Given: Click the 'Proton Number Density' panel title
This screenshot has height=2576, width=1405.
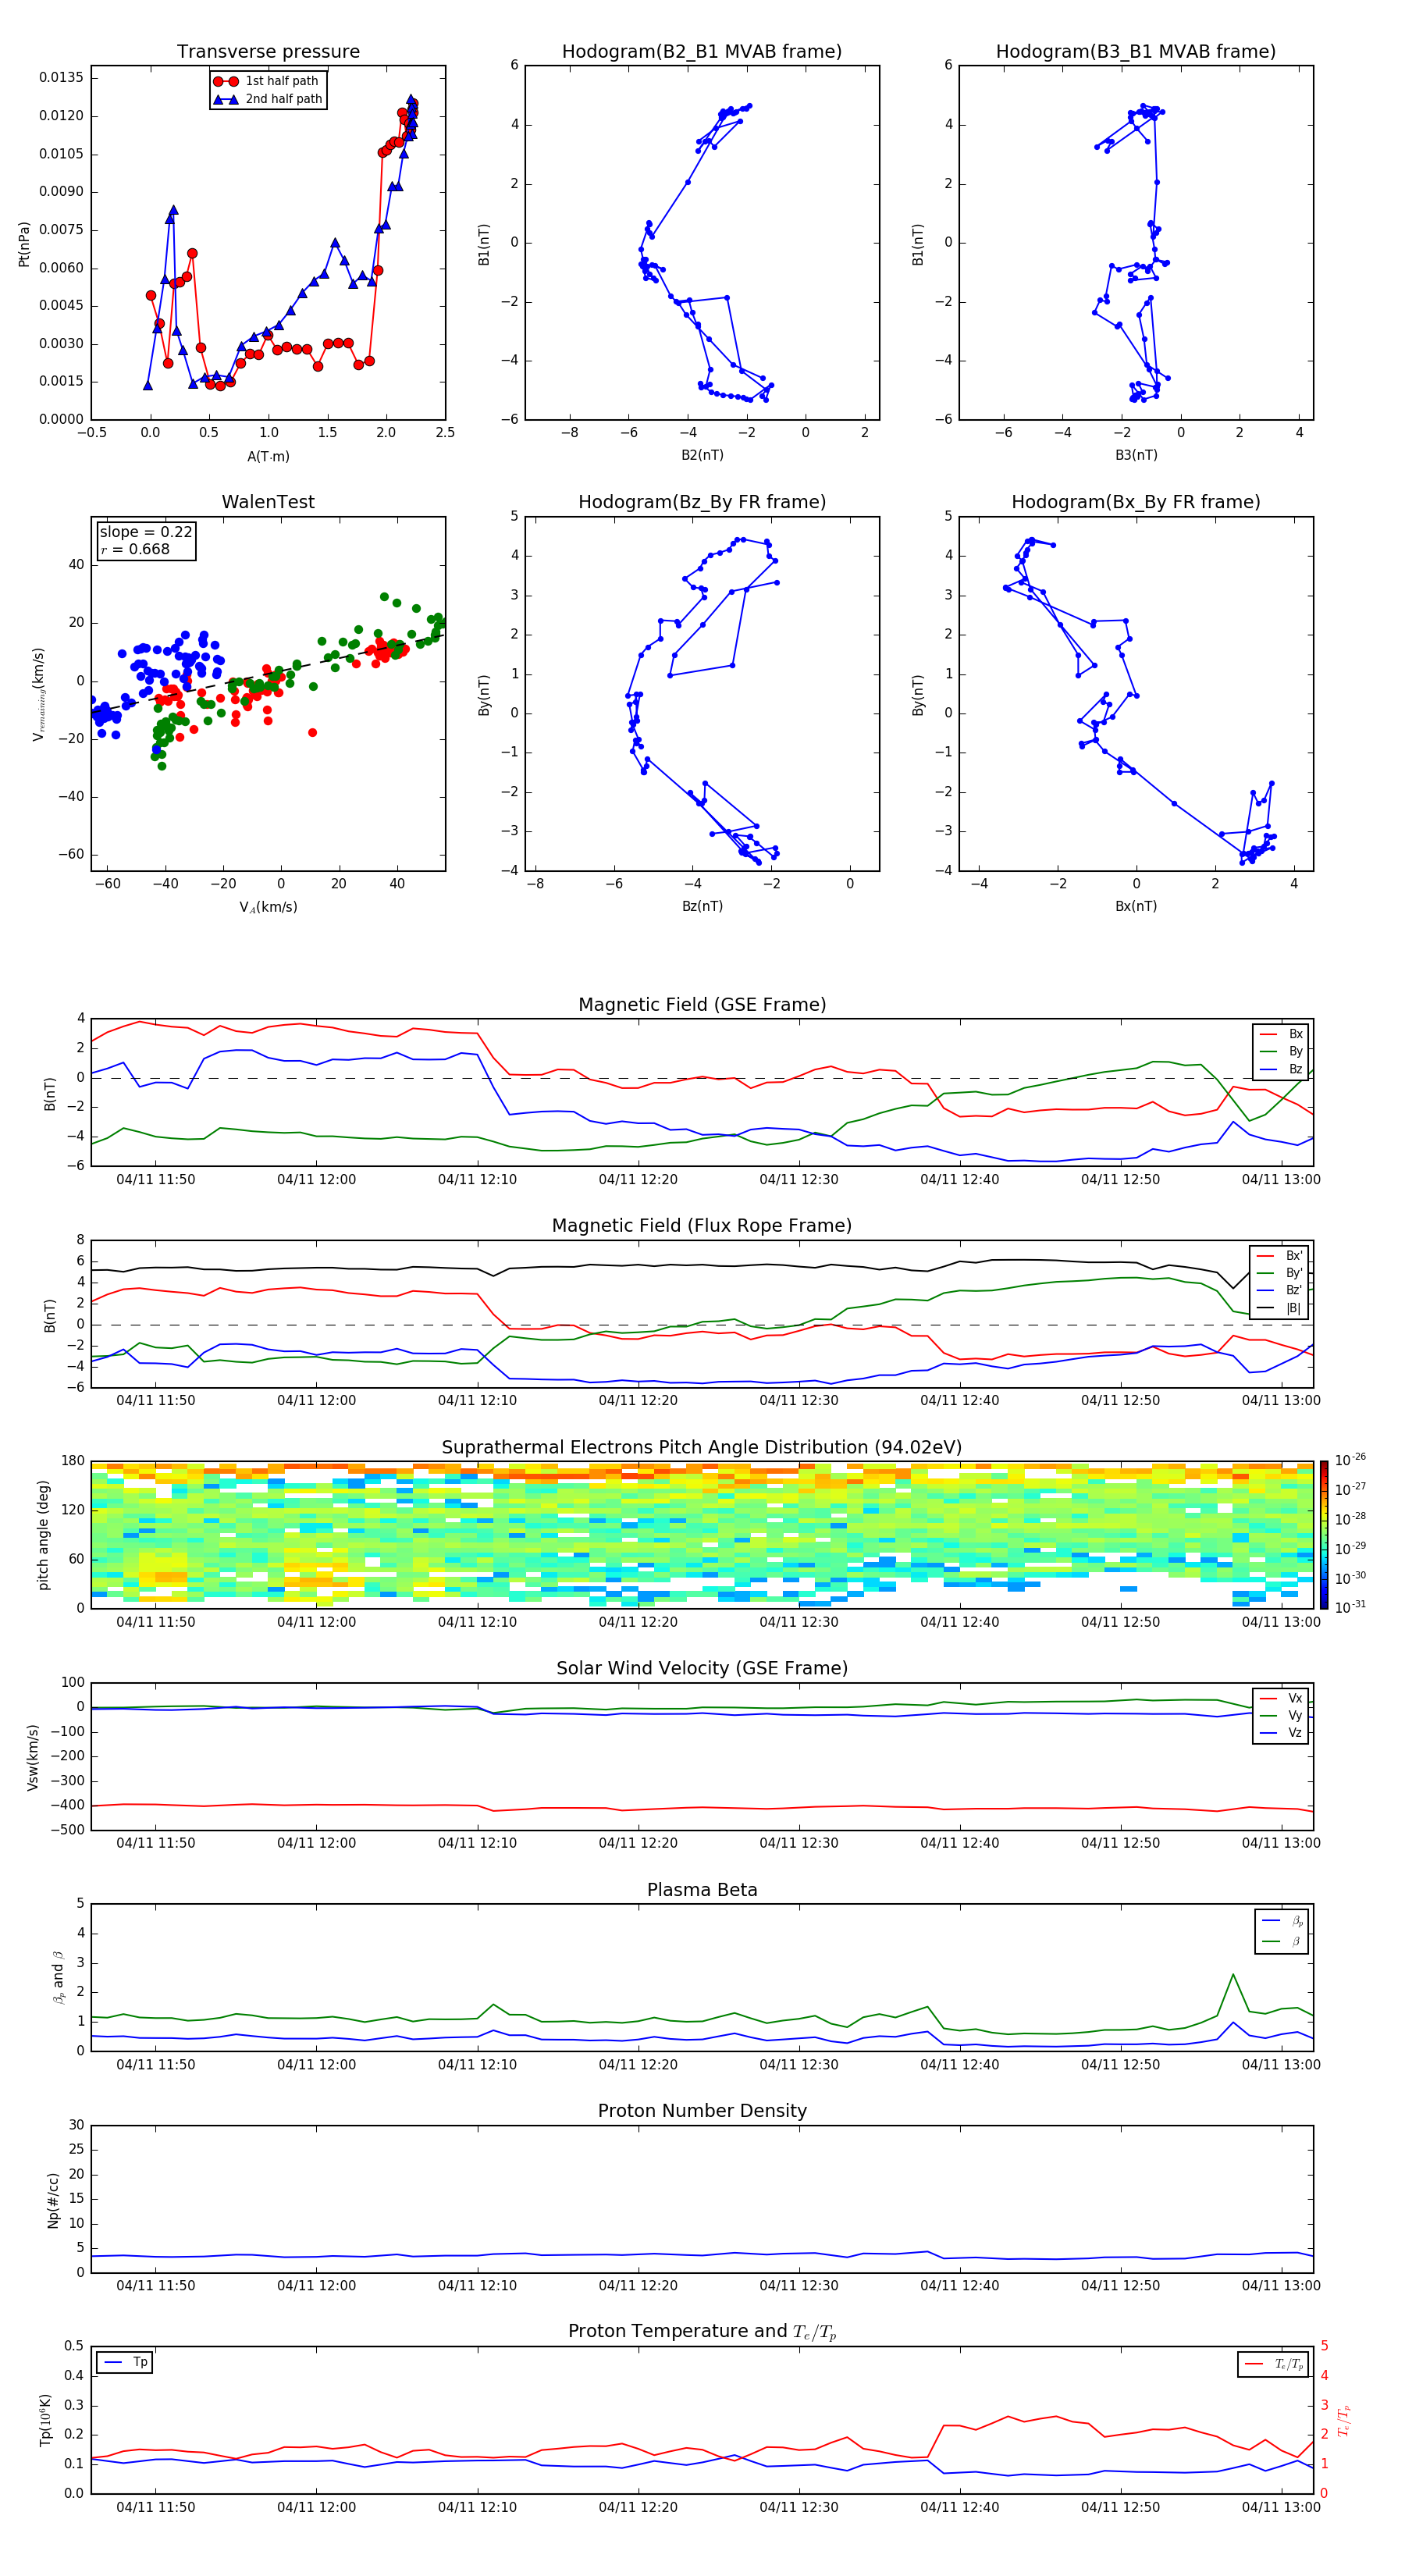Looking at the screenshot, I should click(702, 2111).
